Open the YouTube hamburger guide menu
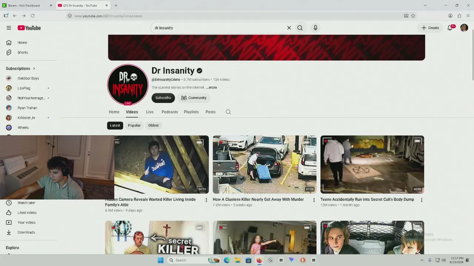474x266 pixels. pyautogui.click(x=9, y=28)
